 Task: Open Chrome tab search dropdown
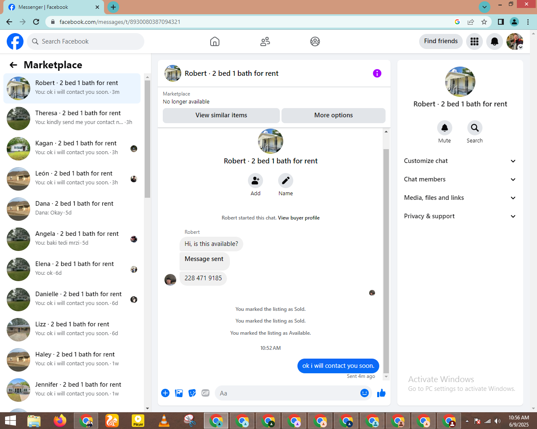click(x=485, y=7)
